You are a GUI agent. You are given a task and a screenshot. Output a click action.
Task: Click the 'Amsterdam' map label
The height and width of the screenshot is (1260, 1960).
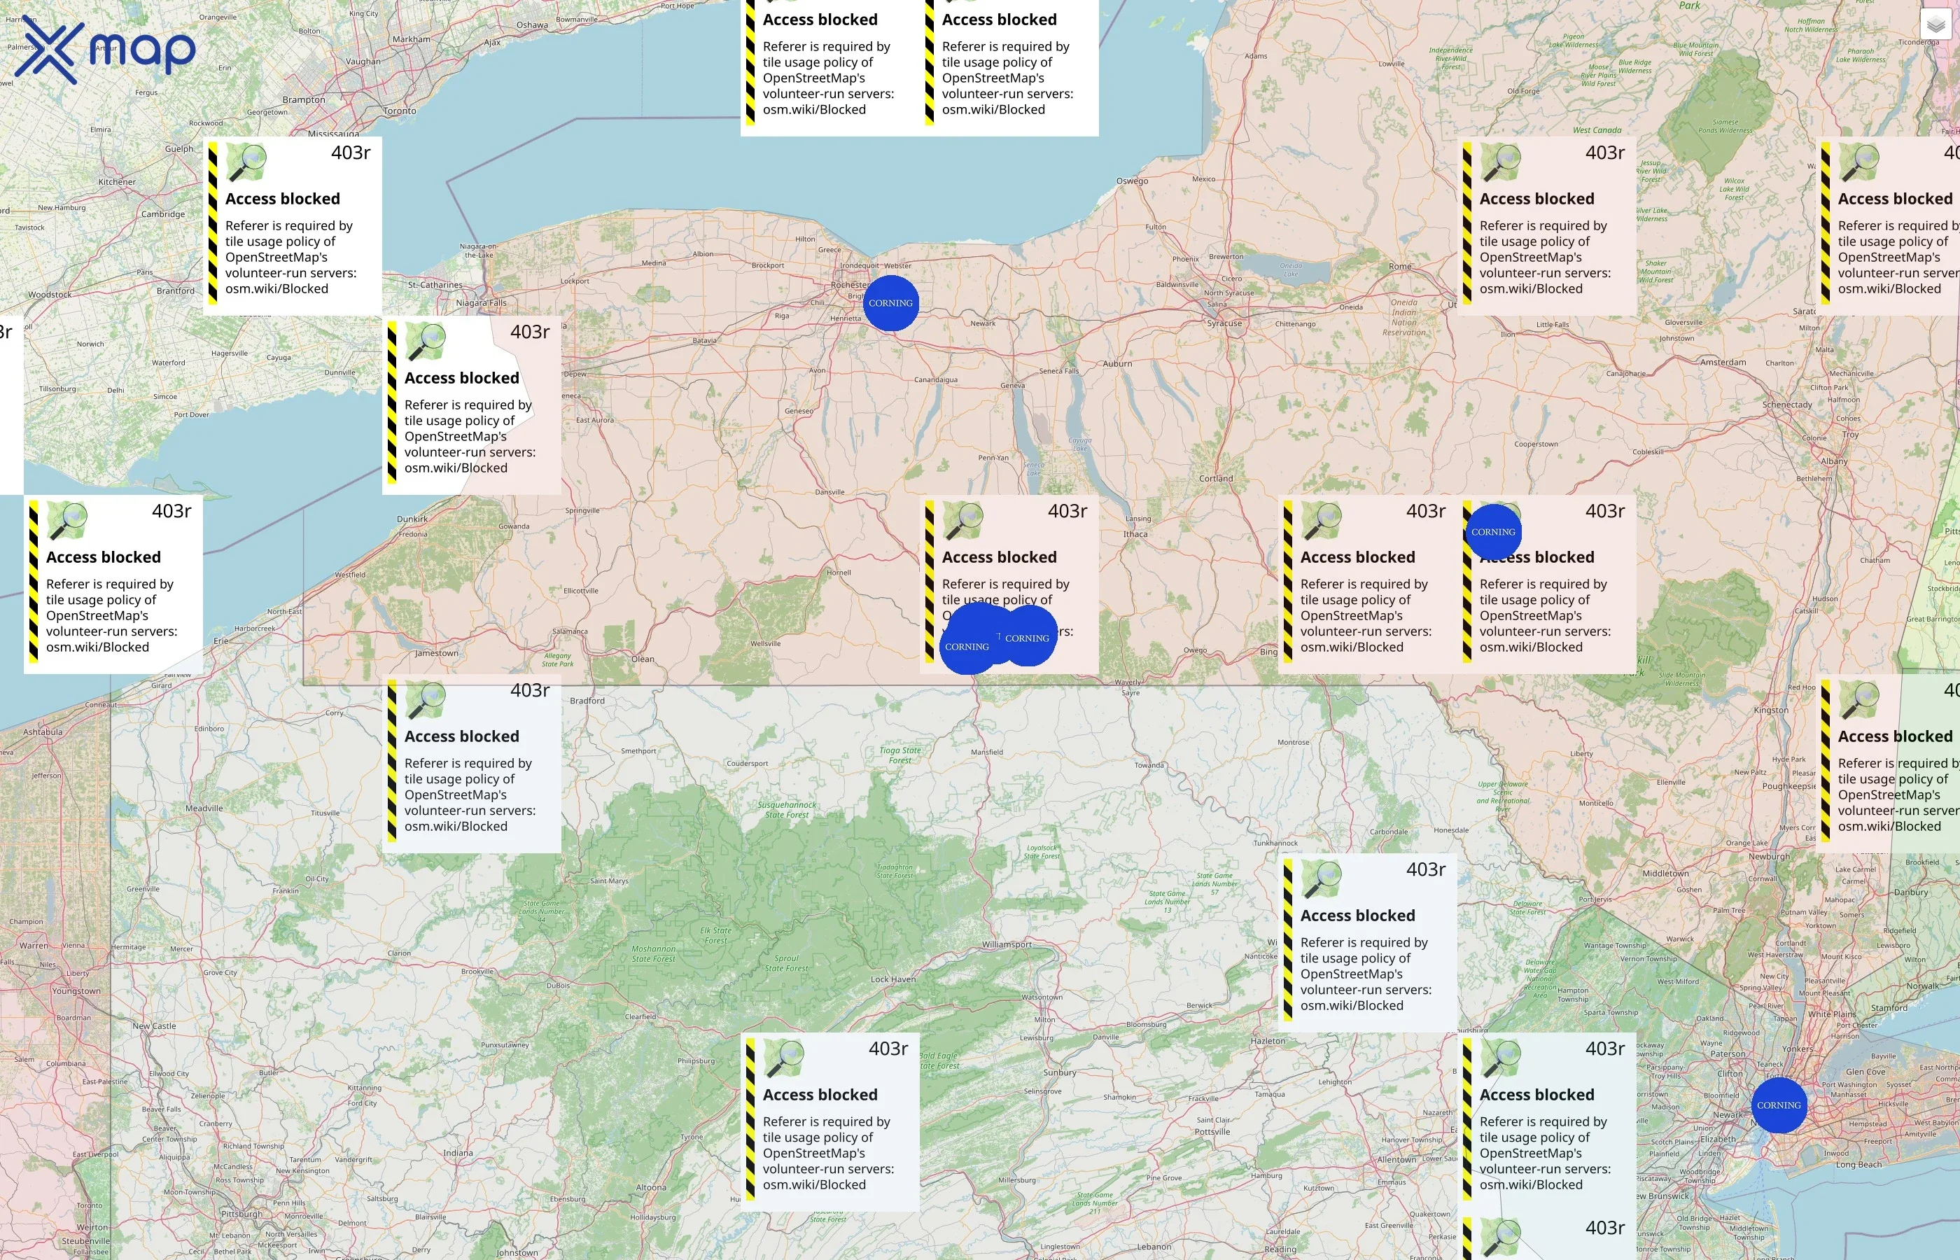pos(1723,362)
